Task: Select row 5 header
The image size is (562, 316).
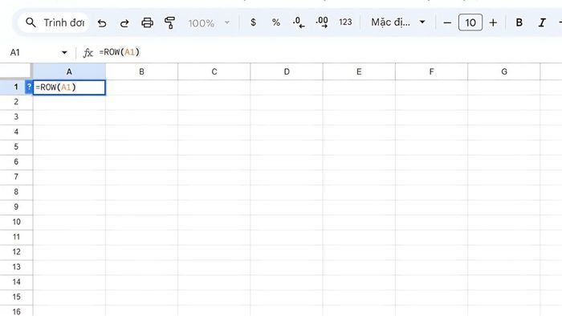Action: (16, 147)
